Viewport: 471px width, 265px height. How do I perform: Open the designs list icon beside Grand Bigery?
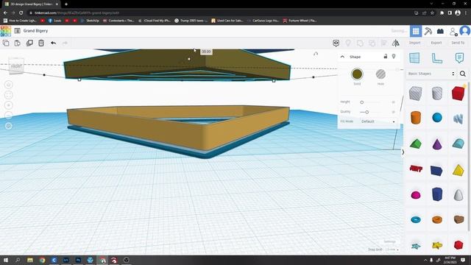tap(18, 31)
